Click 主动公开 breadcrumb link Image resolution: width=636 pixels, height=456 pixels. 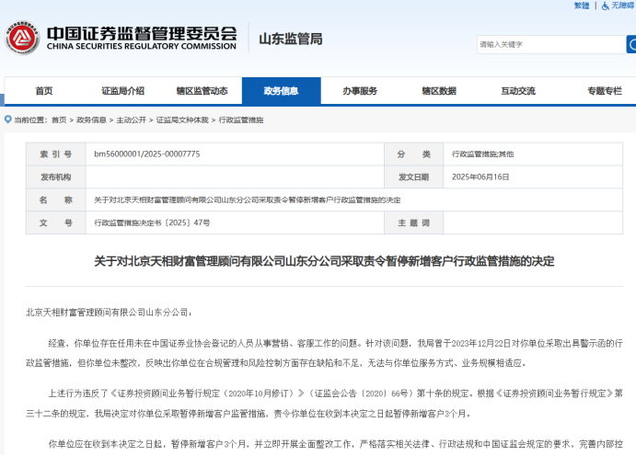pyautogui.click(x=132, y=120)
